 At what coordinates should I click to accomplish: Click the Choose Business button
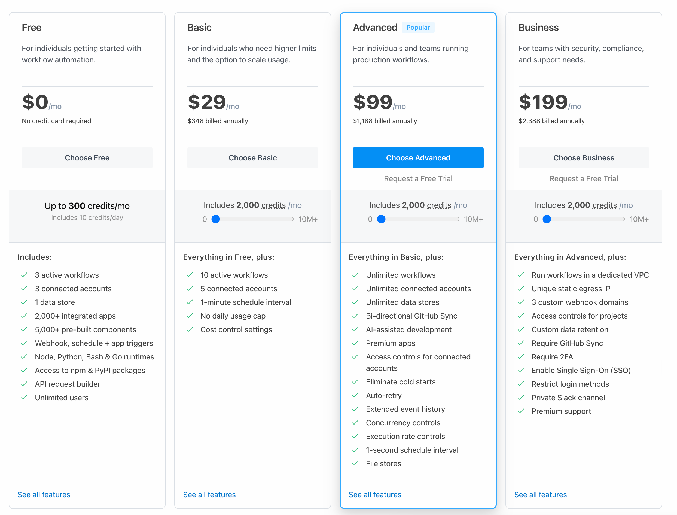[583, 158]
